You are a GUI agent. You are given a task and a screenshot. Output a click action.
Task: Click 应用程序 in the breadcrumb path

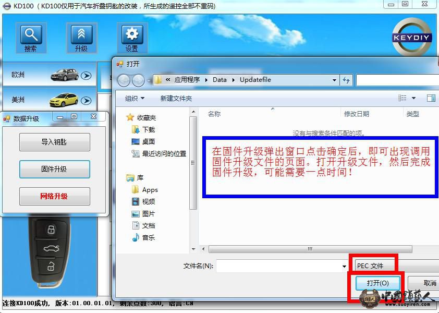(x=187, y=80)
